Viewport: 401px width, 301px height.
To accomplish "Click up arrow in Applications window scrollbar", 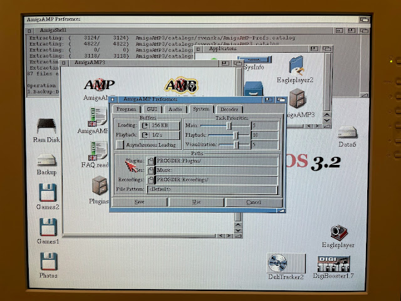I will pyautogui.click(x=327, y=115).
